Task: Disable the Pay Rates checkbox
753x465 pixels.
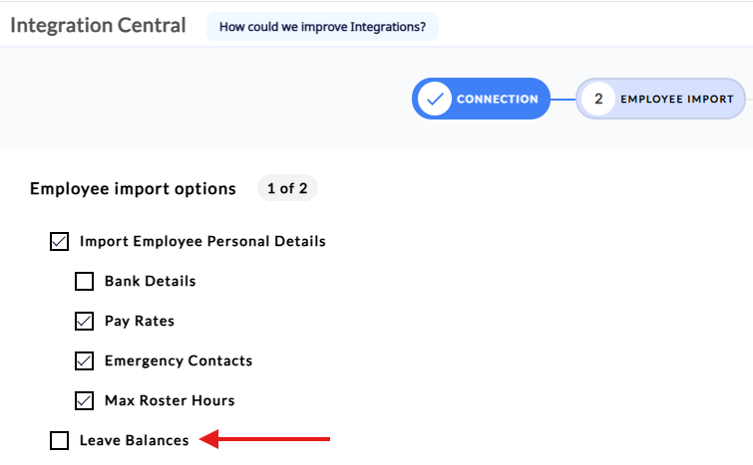Action: (x=85, y=321)
